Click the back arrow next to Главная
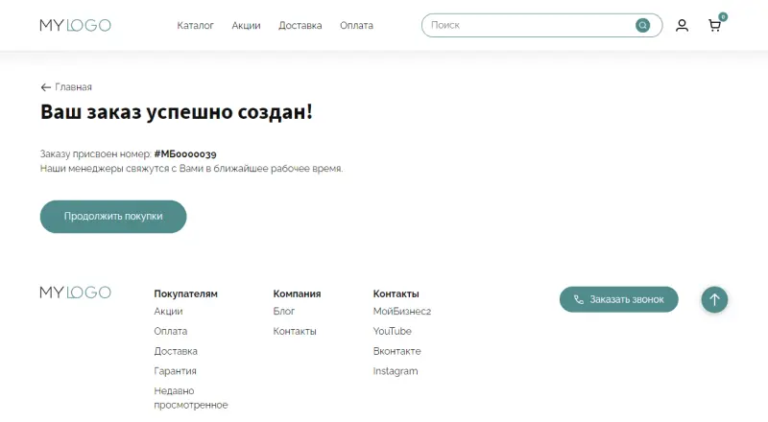 pos(45,87)
